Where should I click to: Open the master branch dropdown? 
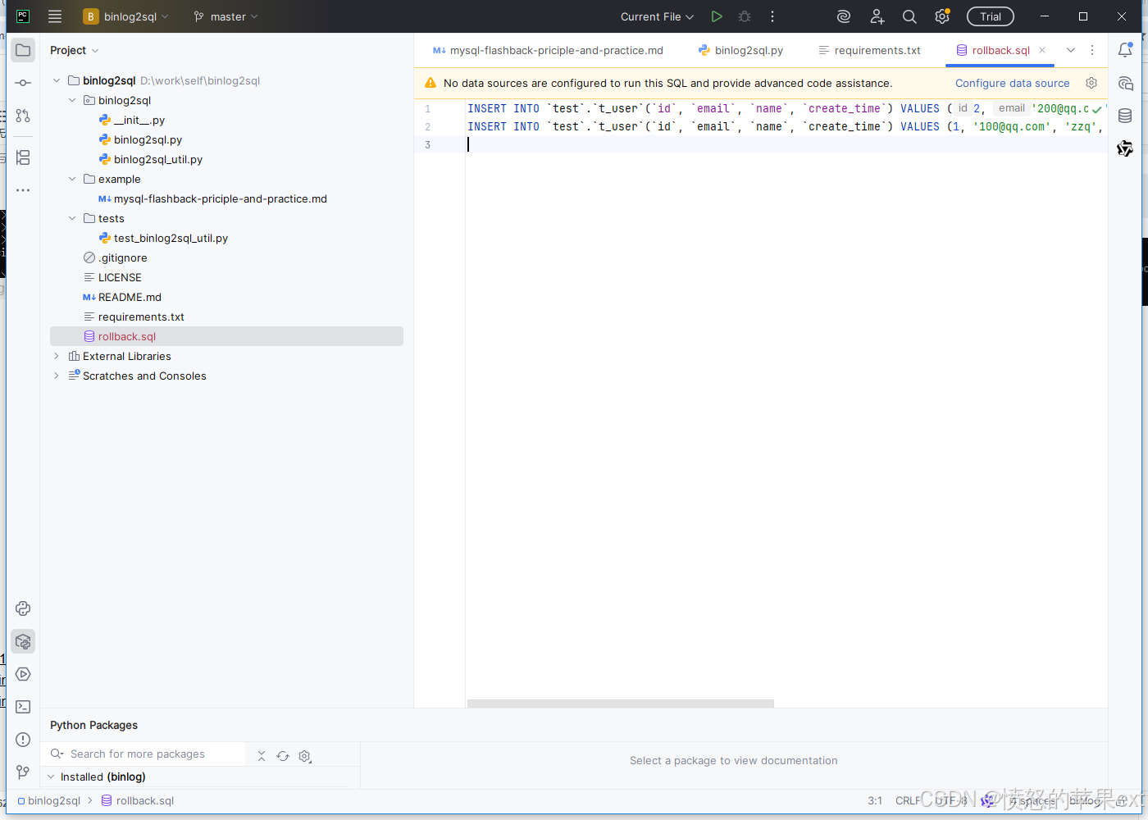pyautogui.click(x=225, y=16)
